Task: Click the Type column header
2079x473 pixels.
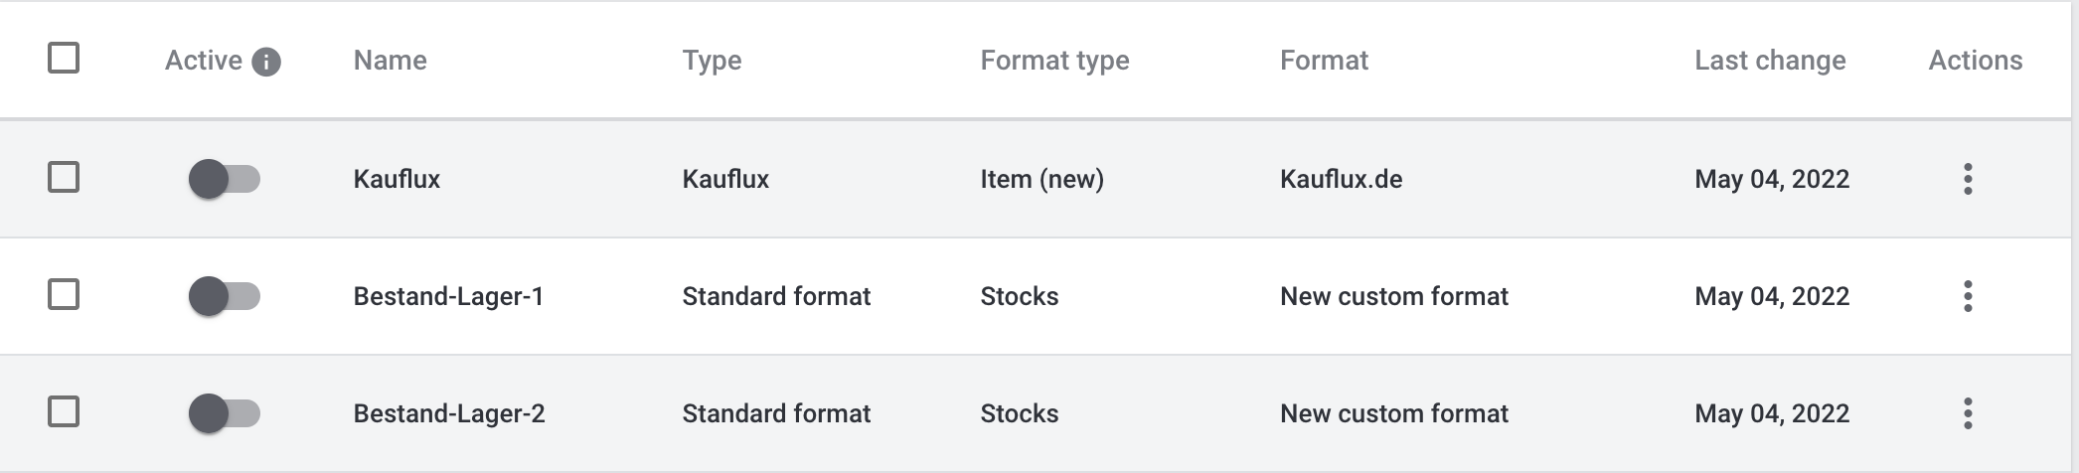Action: [x=712, y=61]
